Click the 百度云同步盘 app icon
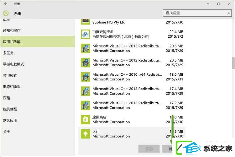This screenshot has height=157, width=235. pyautogui.click(x=86, y=34)
